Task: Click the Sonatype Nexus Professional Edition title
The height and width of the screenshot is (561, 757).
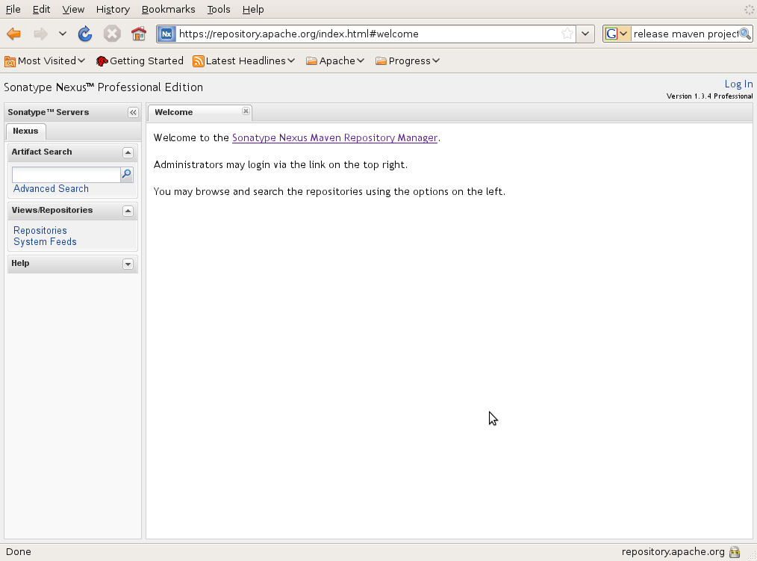Action: [x=103, y=87]
